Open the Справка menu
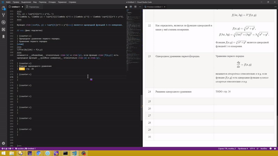This screenshot has width=278, height=156. (72, 2)
